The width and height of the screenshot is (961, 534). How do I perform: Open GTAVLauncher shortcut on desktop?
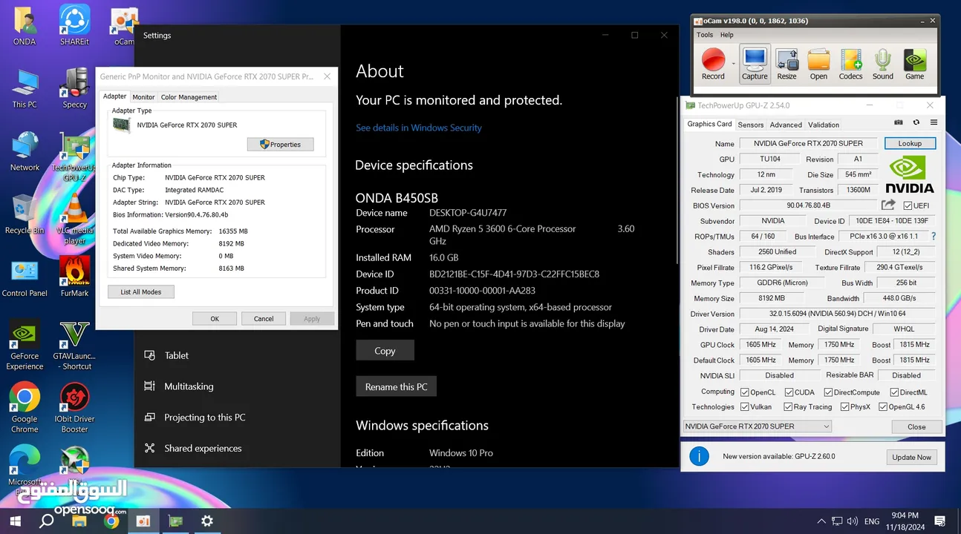point(74,344)
